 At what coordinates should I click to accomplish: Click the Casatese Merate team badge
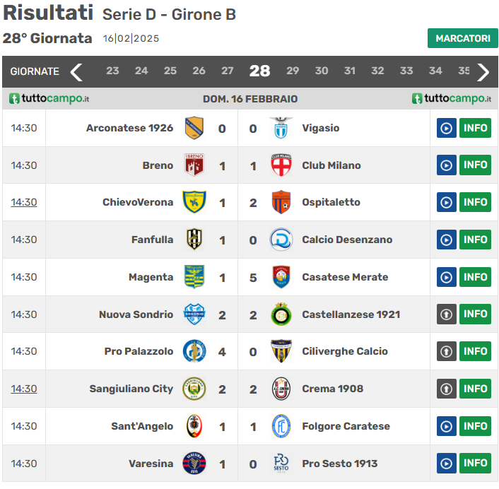(281, 277)
